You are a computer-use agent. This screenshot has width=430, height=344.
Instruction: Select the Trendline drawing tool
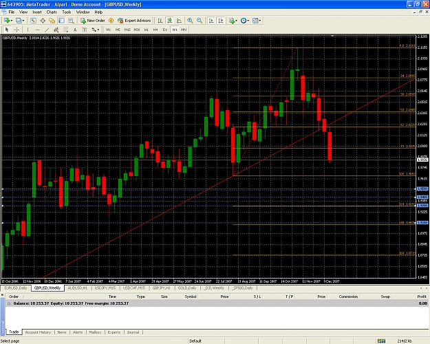pos(47,30)
